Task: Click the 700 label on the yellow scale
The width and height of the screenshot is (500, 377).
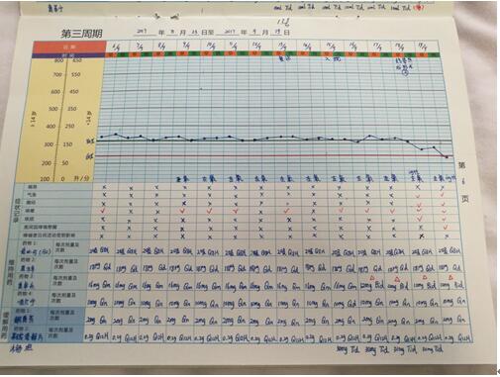Action: tap(57, 75)
